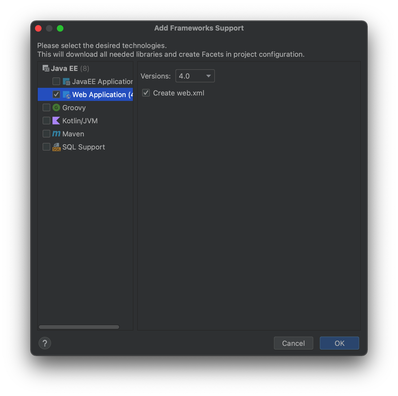This screenshot has width=398, height=396.
Task: Click the blue Maven m icon
Action: click(x=56, y=134)
